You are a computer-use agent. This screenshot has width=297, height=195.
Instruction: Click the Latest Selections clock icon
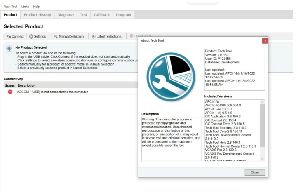click(93, 36)
